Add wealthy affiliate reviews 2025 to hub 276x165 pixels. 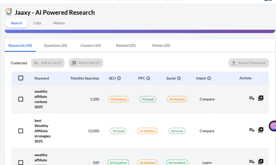(x=261, y=98)
